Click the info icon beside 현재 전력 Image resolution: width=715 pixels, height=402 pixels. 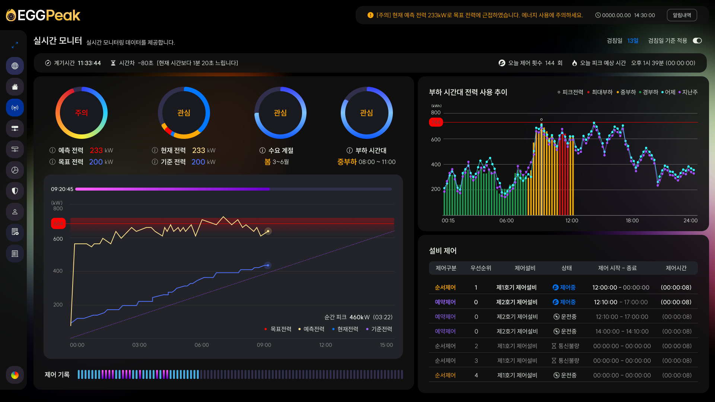tap(155, 150)
